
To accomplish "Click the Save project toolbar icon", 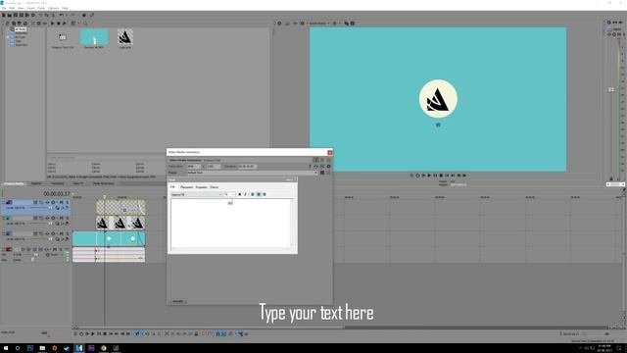I will [x=16, y=16].
